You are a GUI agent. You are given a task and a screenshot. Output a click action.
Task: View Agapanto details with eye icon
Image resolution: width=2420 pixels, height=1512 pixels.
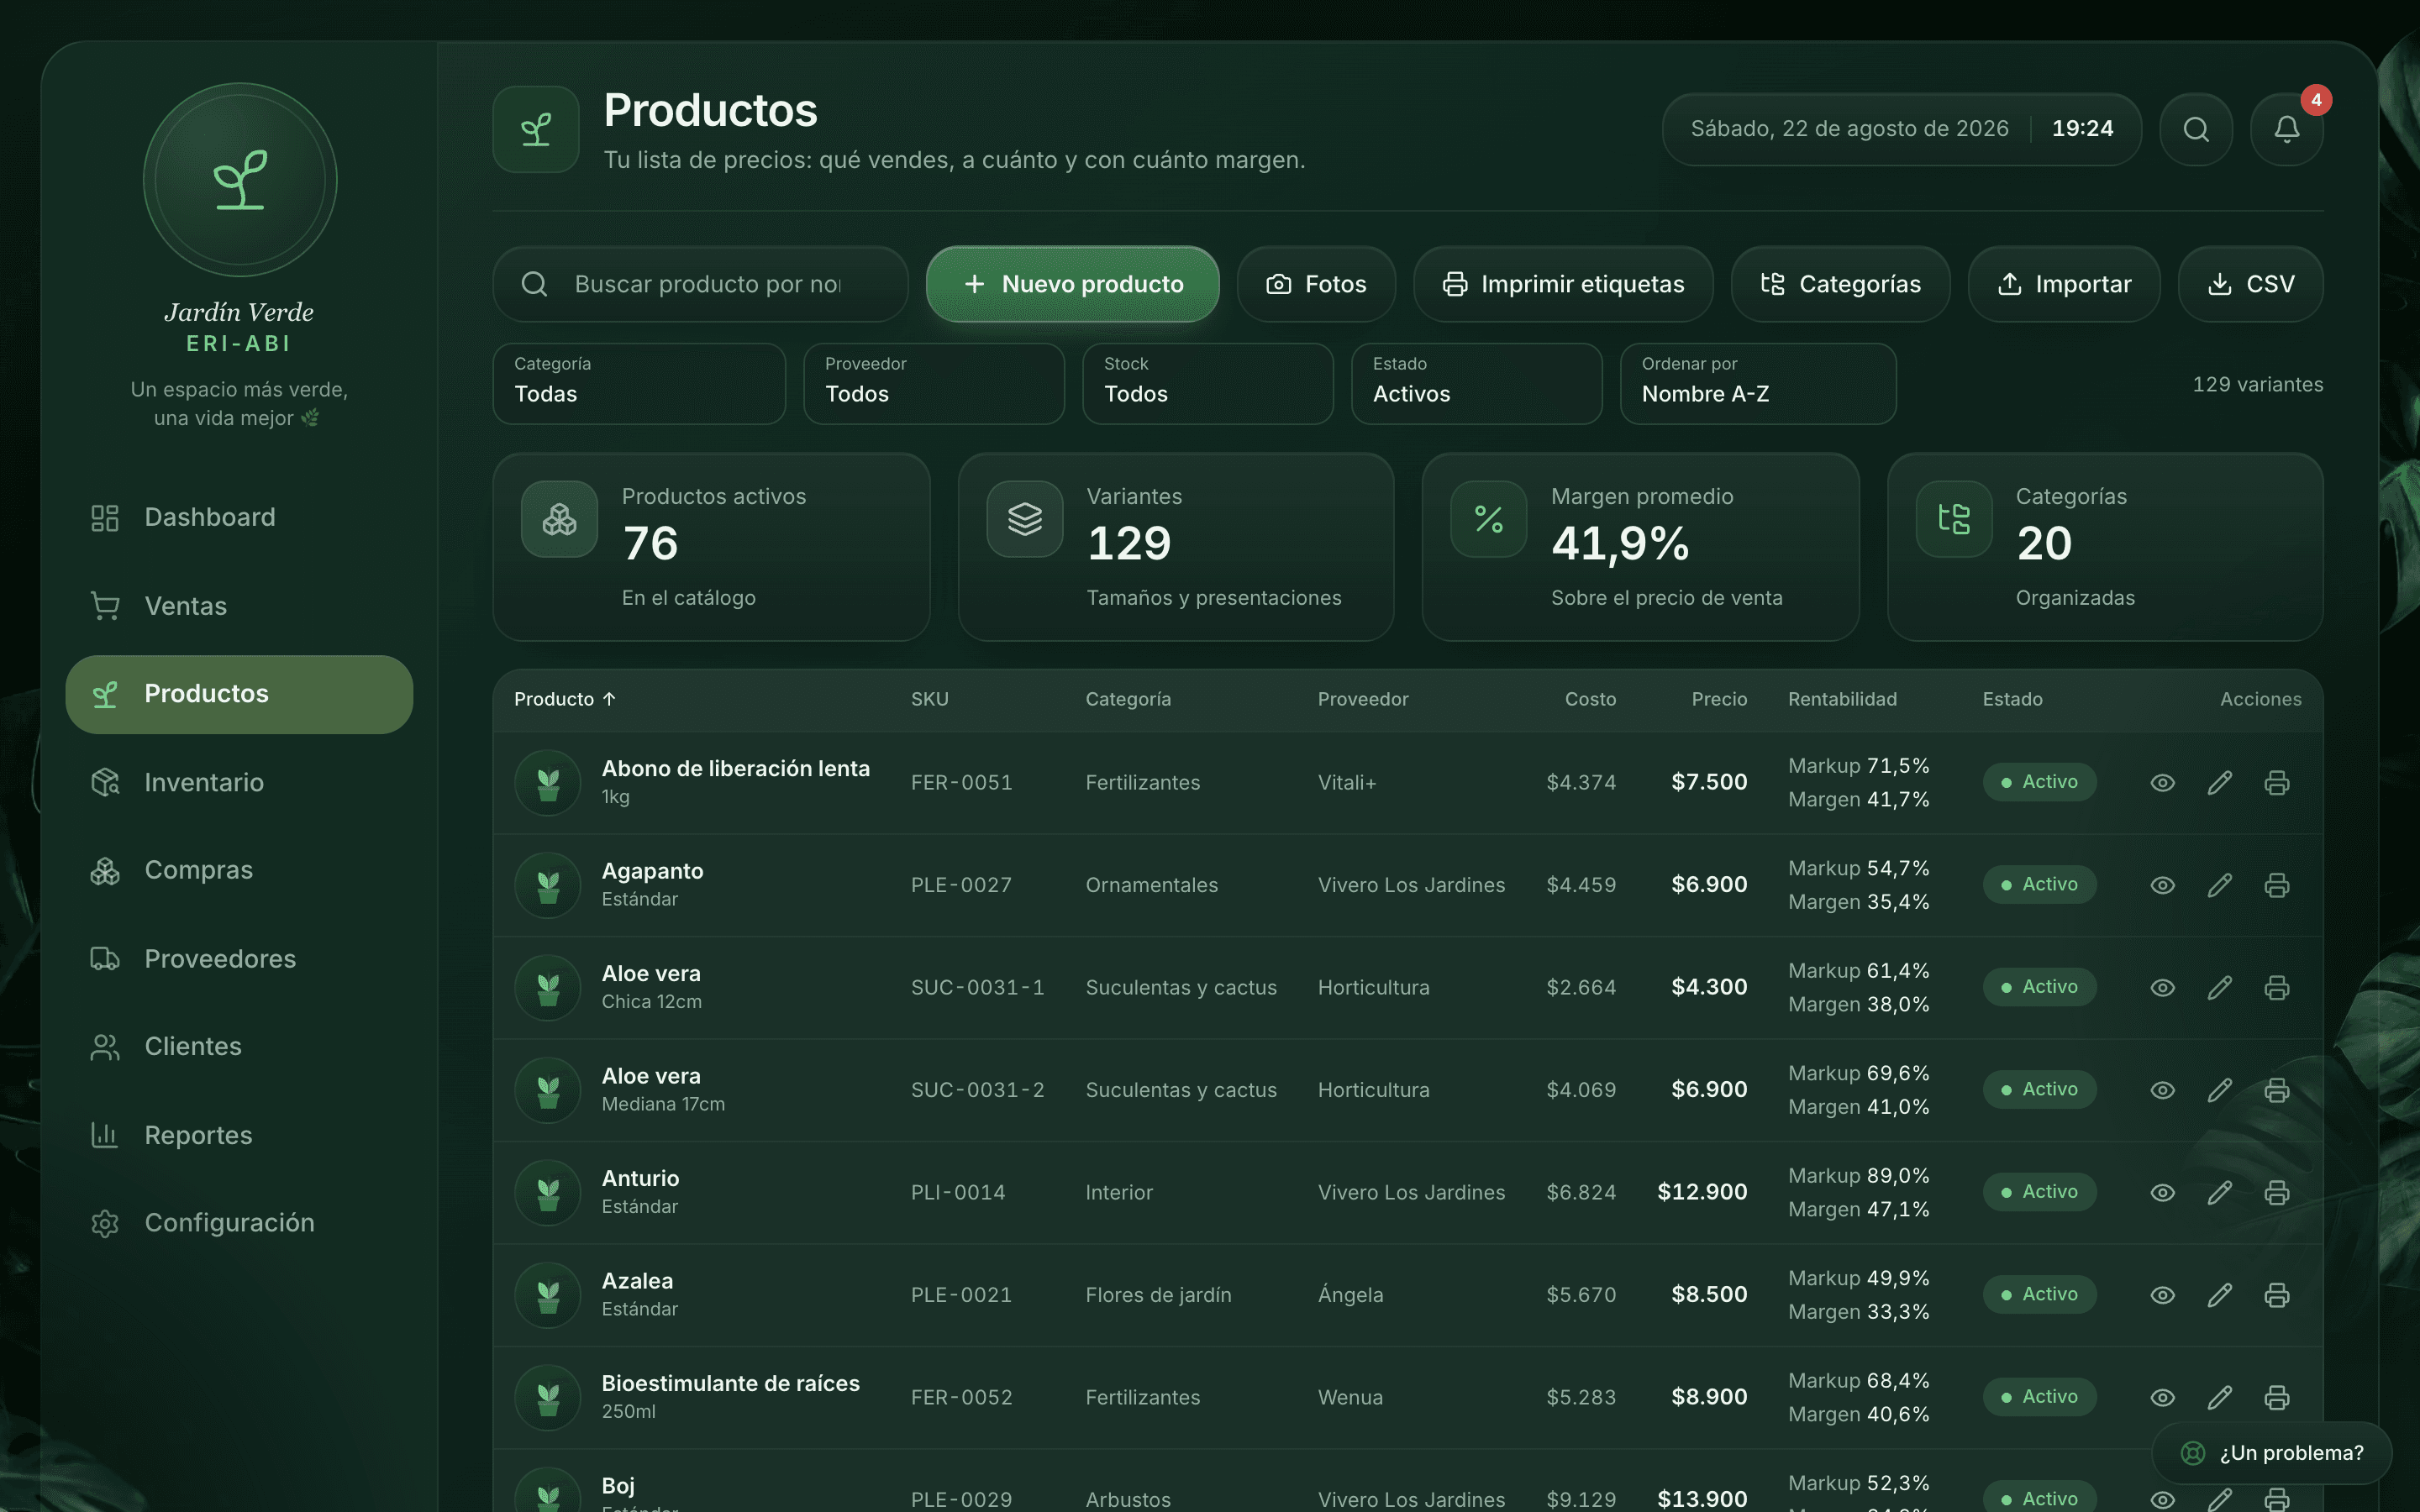[2162, 885]
